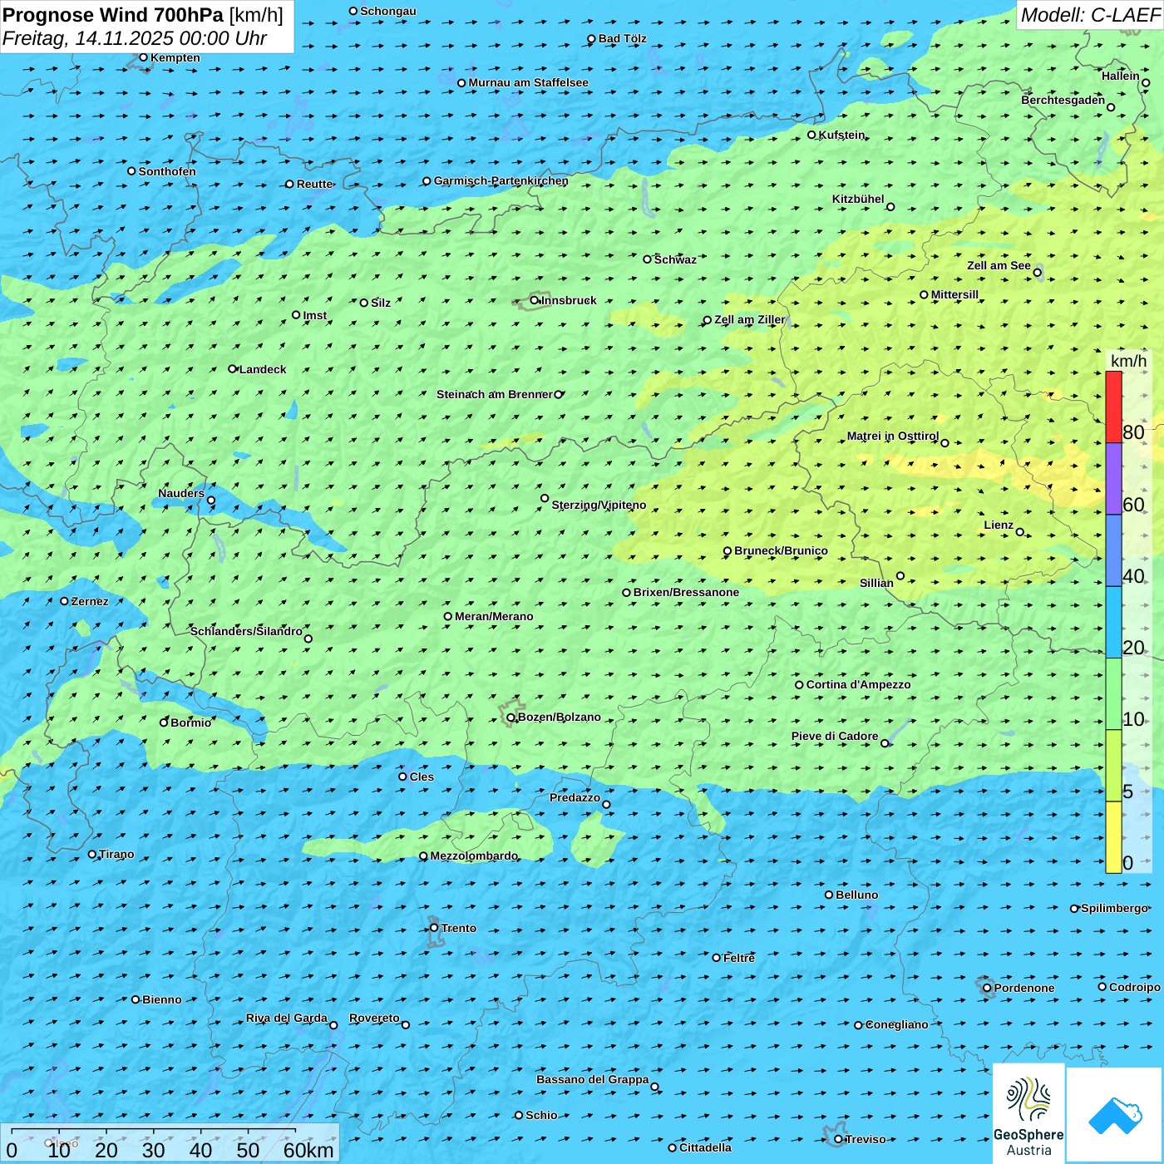Click the Treviso city marker
Viewport: 1164px width, 1164px height.
click(x=838, y=1139)
